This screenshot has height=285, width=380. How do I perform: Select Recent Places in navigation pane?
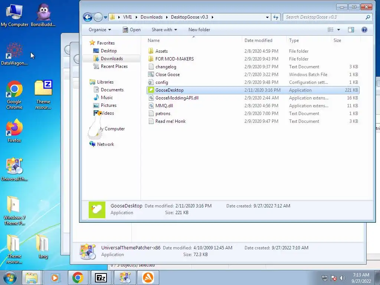tap(110, 66)
